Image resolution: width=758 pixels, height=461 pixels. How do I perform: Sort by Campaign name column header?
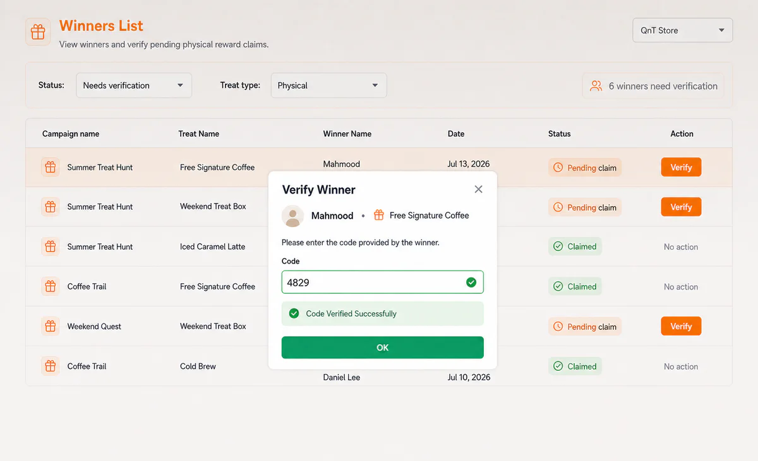click(x=71, y=134)
